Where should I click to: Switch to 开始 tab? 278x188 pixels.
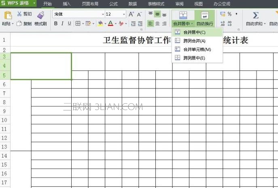pyautogui.click(x=47, y=4)
